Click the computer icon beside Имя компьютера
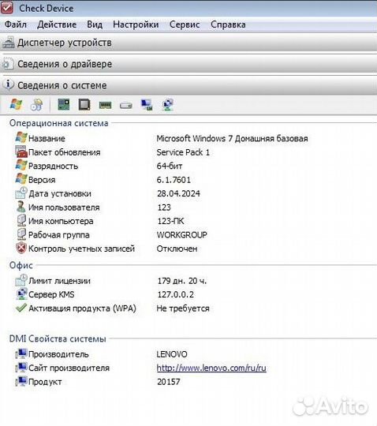This screenshot has height=426, width=377. (21, 220)
